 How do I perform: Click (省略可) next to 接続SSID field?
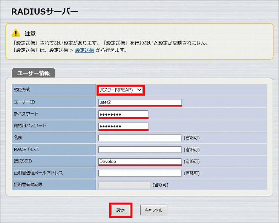point(192,162)
